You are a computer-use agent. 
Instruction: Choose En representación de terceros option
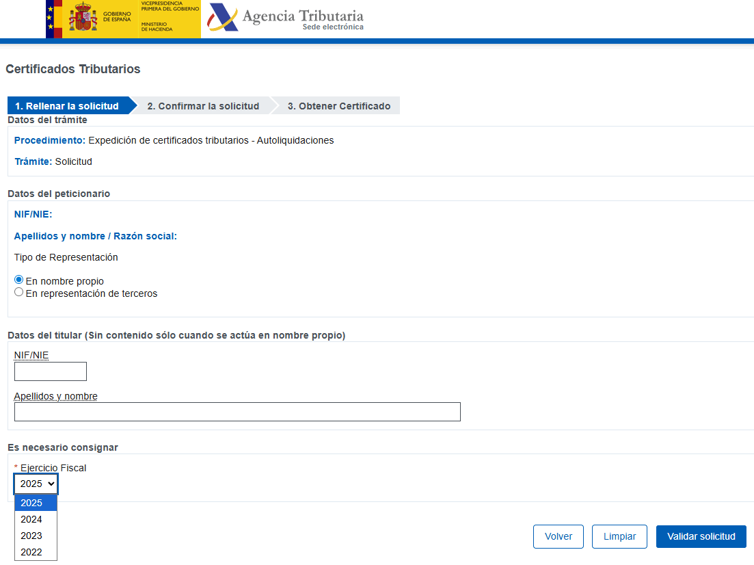point(18,291)
